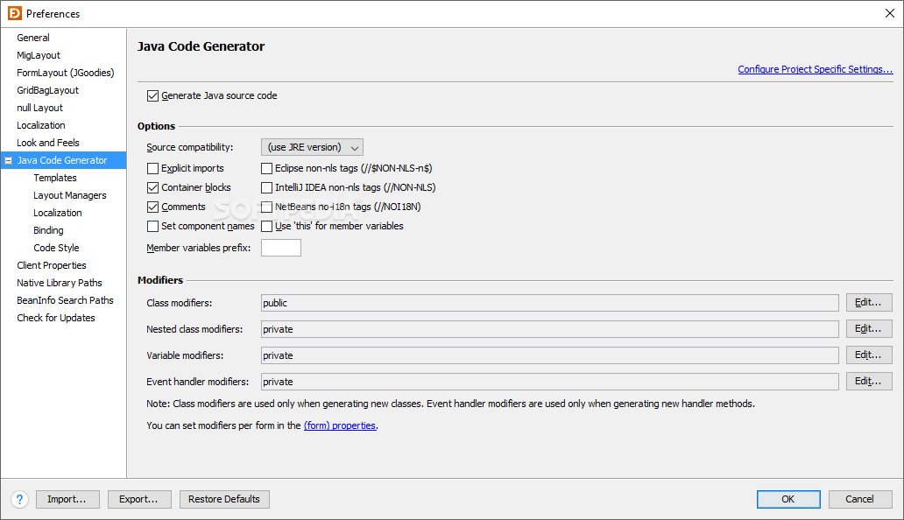
Task: Open Code Style sub-page
Action: point(56,249)
